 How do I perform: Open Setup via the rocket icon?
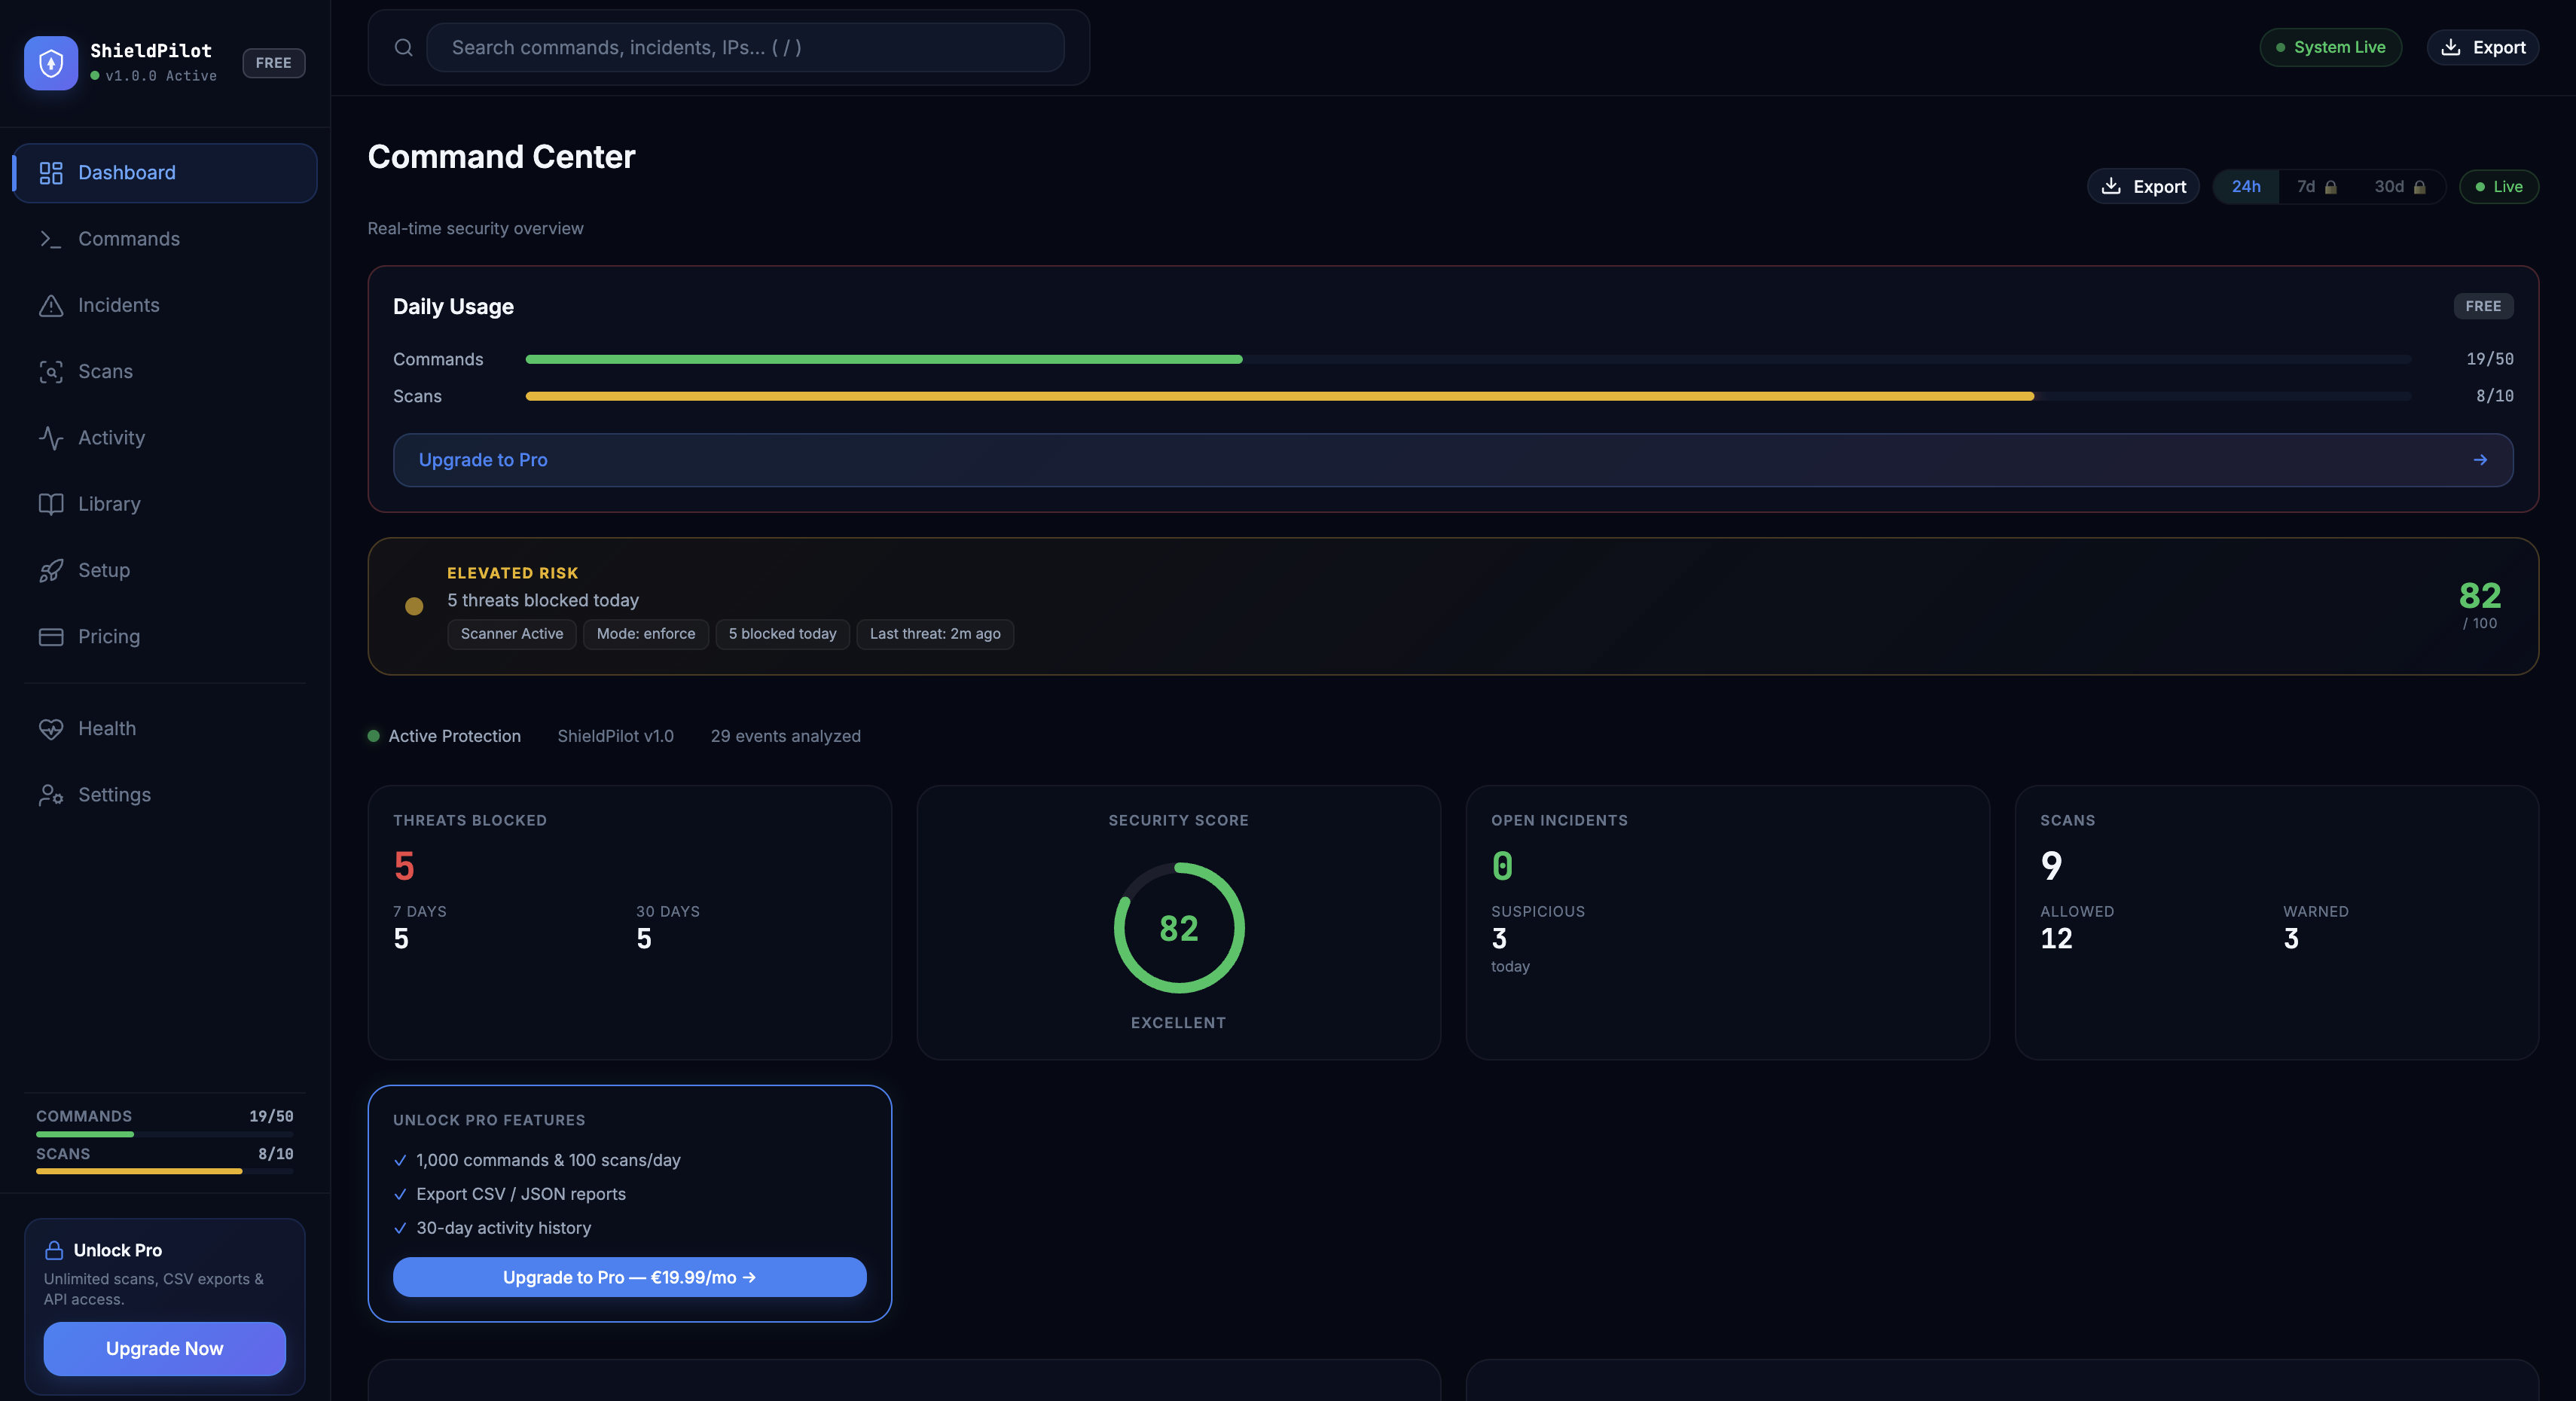[x=50, y=570]
